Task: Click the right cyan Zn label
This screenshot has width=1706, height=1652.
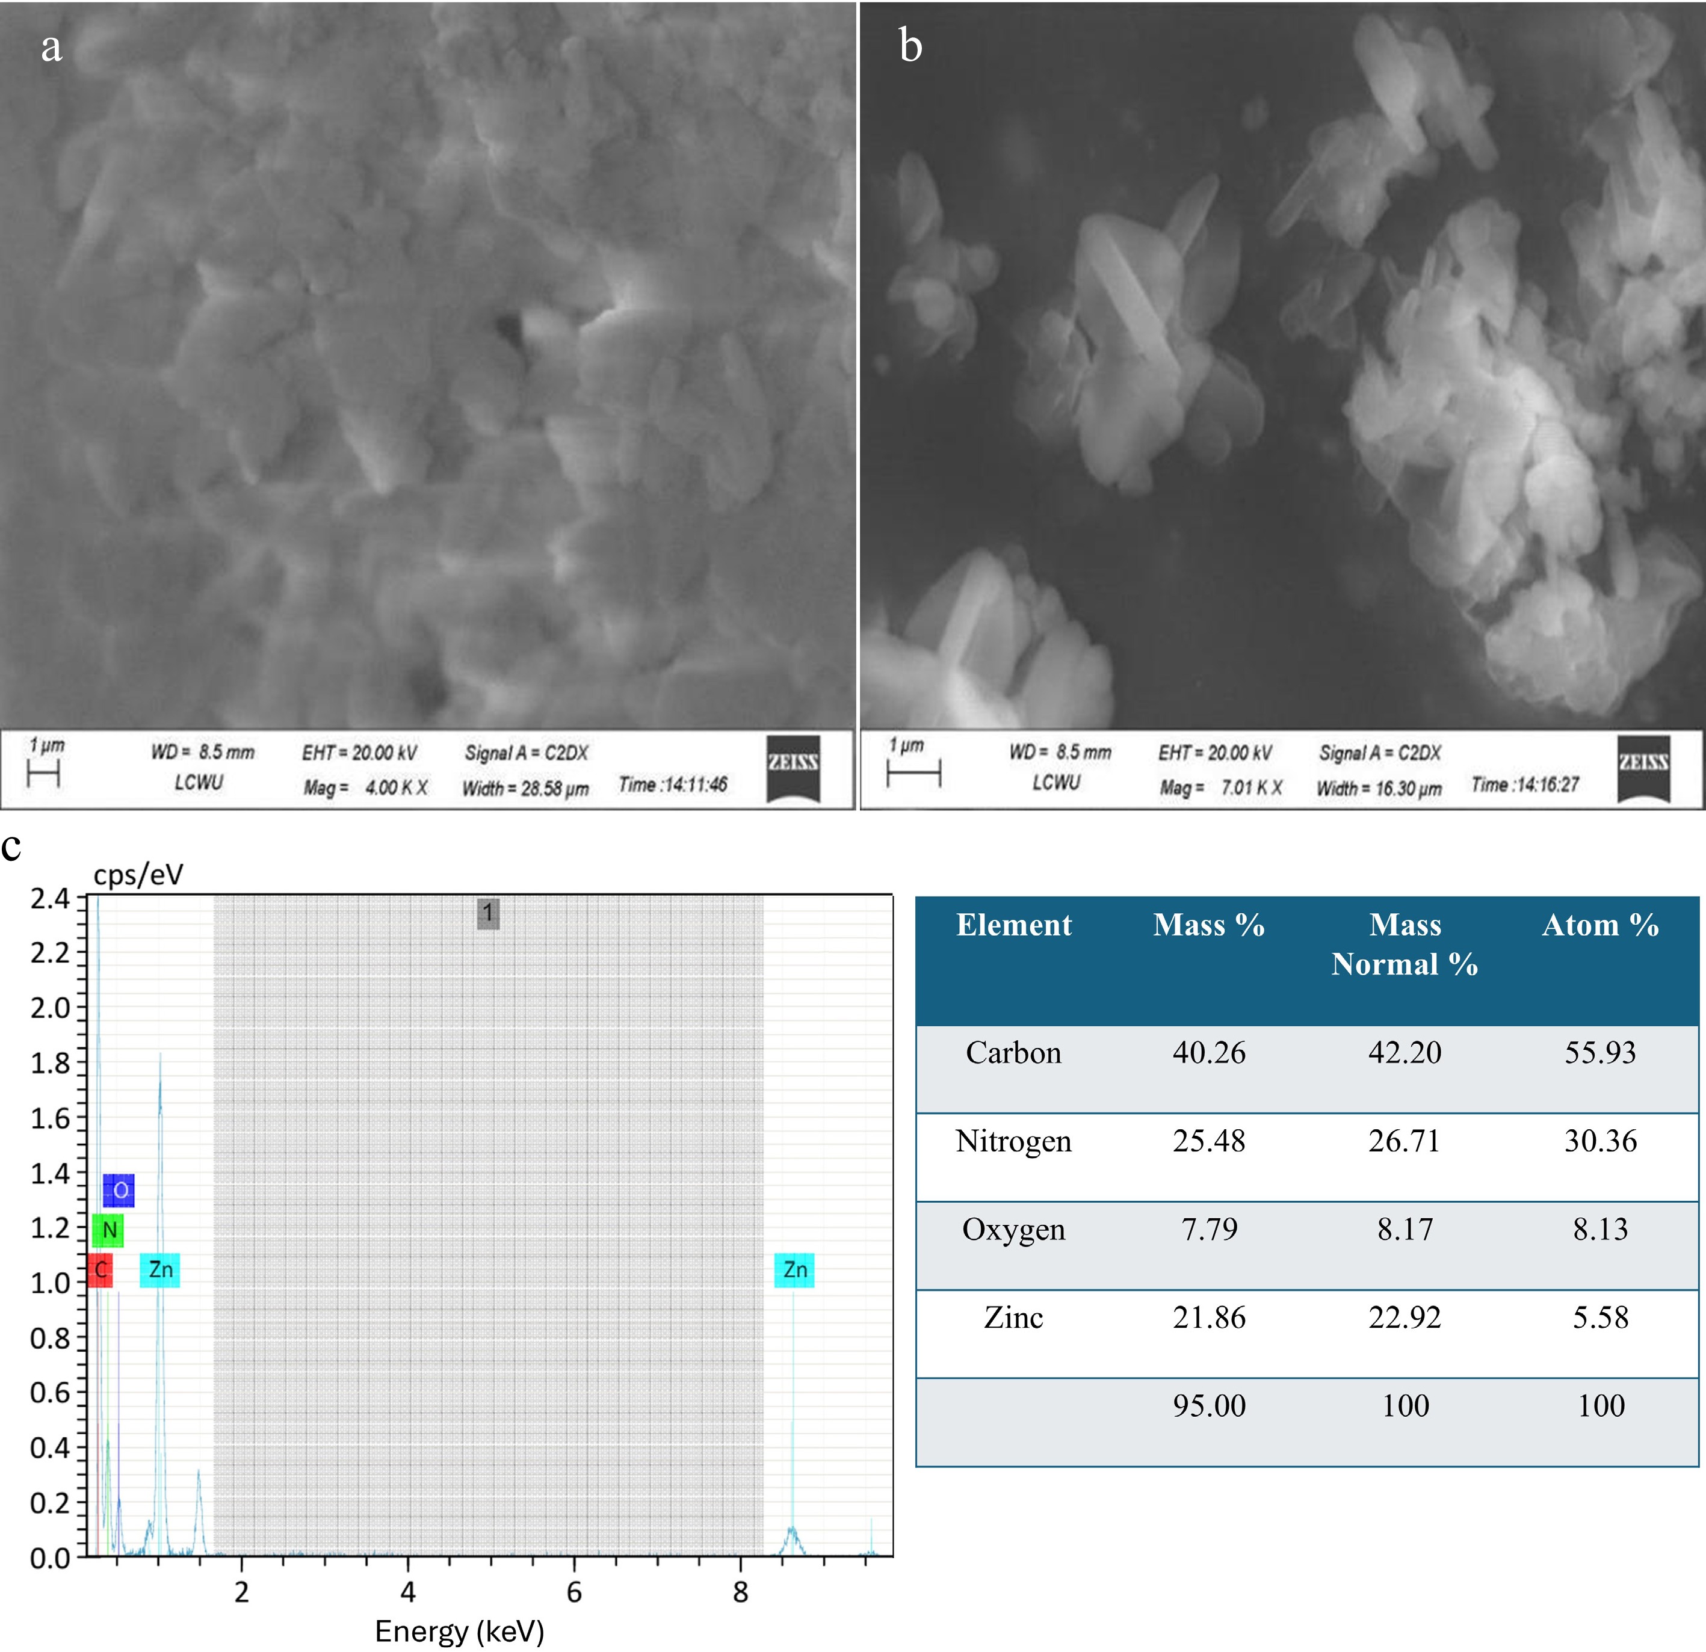Action: 795,1270
